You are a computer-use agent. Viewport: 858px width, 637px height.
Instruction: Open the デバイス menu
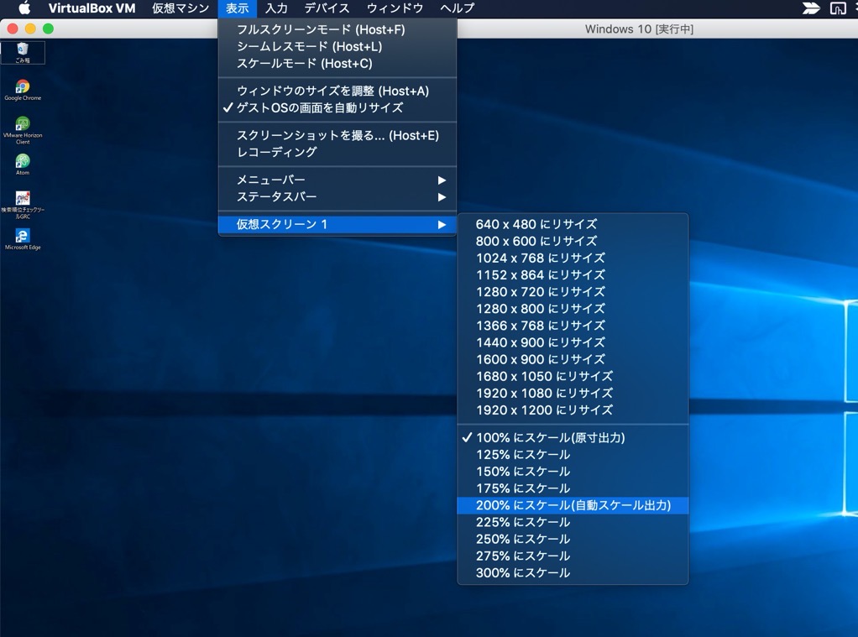(x=327, y=8)
